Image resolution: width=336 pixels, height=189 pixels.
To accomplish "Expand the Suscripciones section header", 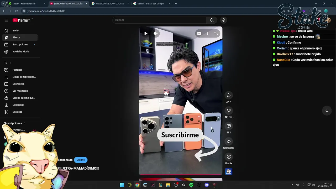I will pyautogui.click(x=15, y=123).
